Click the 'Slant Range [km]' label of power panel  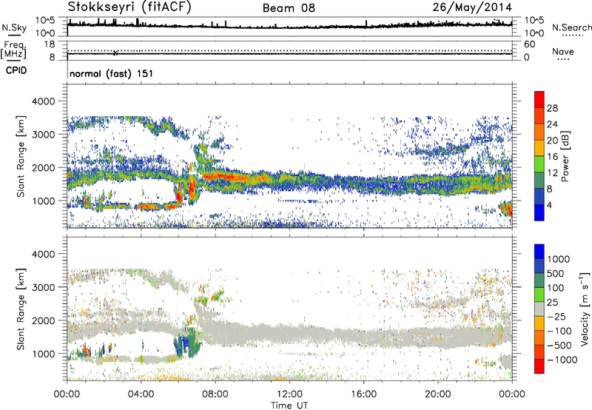pos(21,156)
